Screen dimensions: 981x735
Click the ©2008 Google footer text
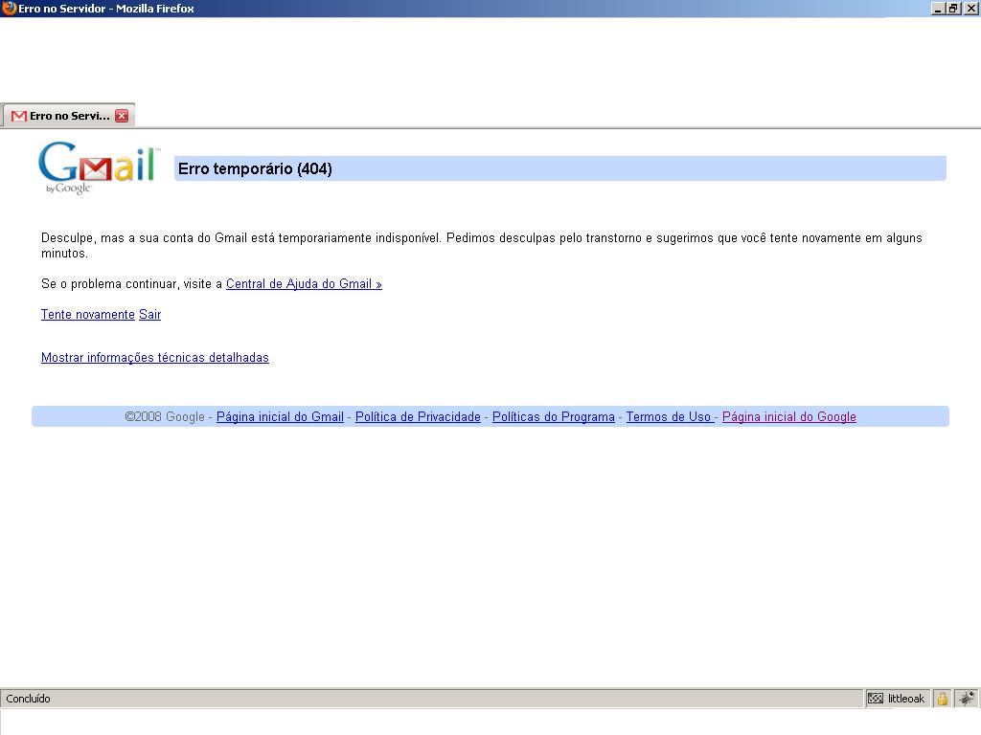(165, 417)
